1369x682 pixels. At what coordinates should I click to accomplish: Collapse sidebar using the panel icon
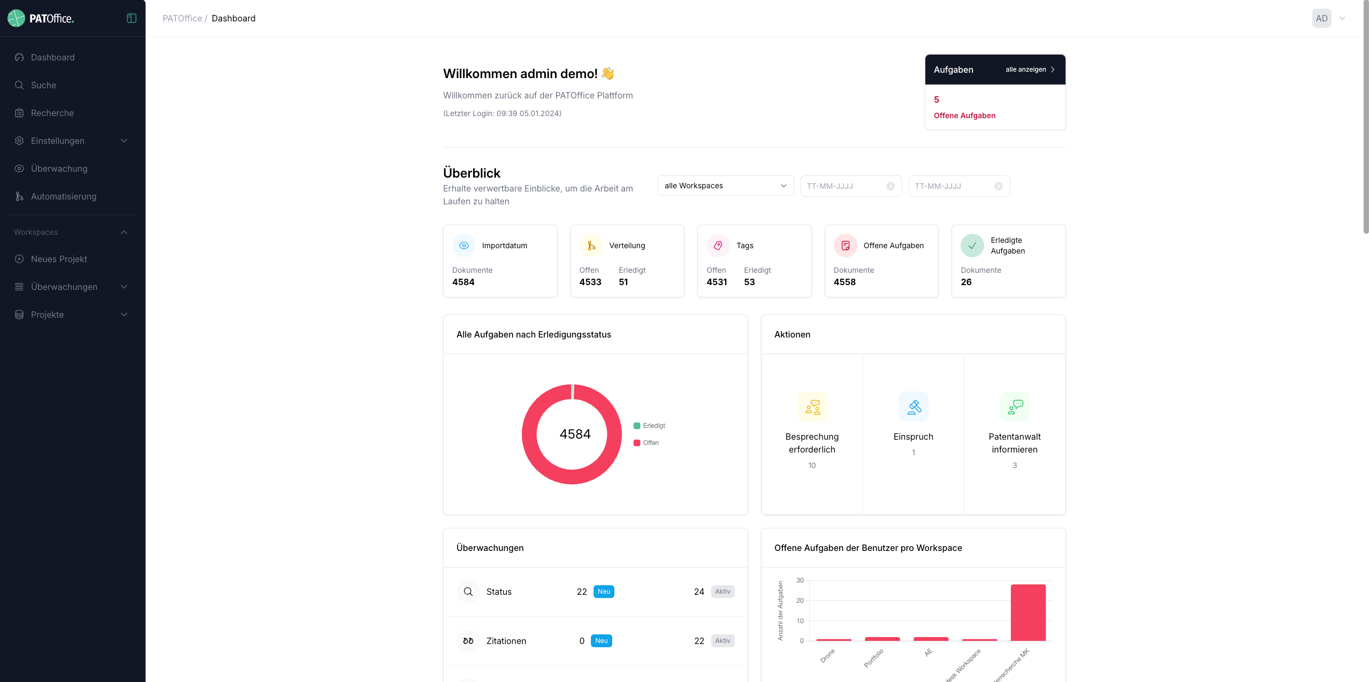coord(131,18)
